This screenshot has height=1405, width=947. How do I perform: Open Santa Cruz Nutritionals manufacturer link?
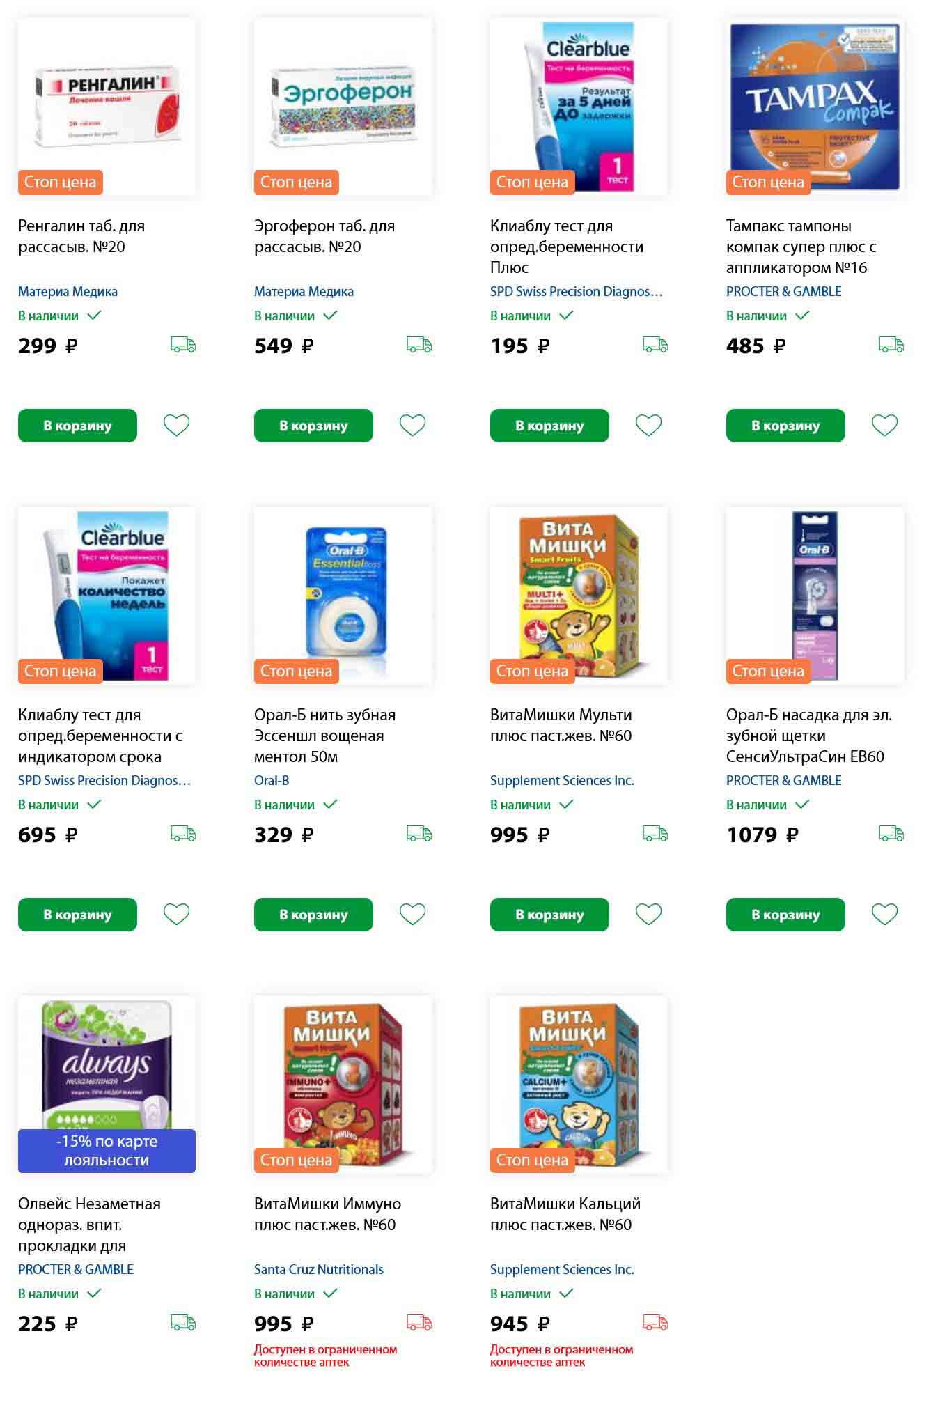tap(318, 1269)
